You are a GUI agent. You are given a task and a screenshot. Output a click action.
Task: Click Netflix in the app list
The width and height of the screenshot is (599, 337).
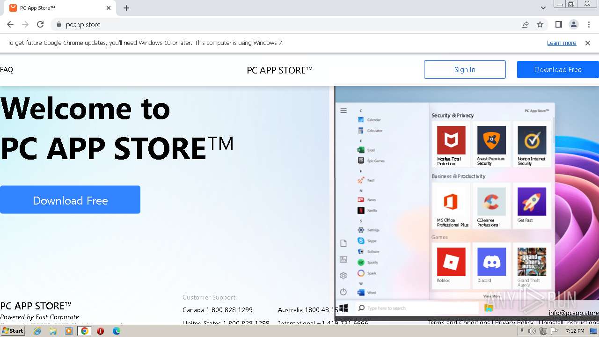pos(368,211)
